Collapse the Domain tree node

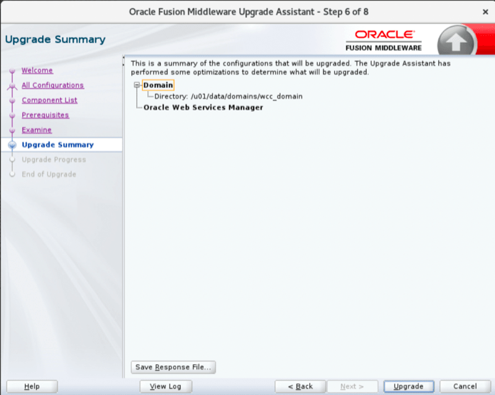137,85
